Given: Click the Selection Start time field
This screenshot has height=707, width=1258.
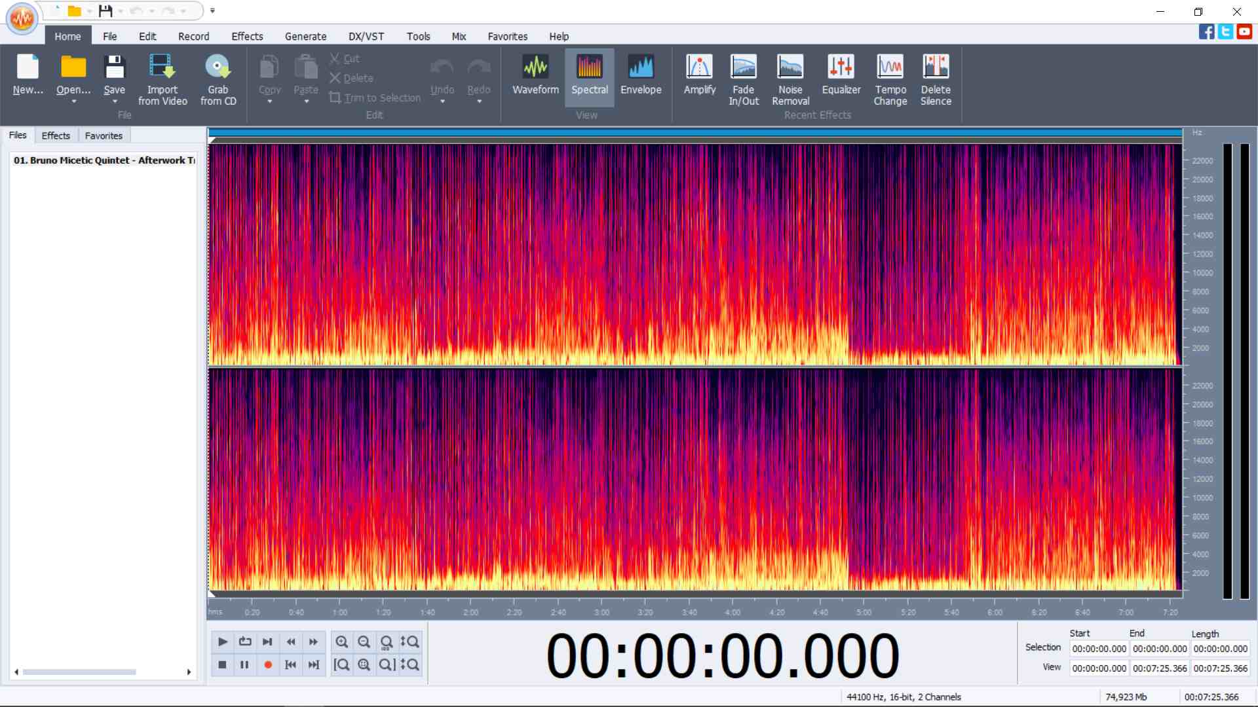Looking at the screenshot, I should (1099, 649).
